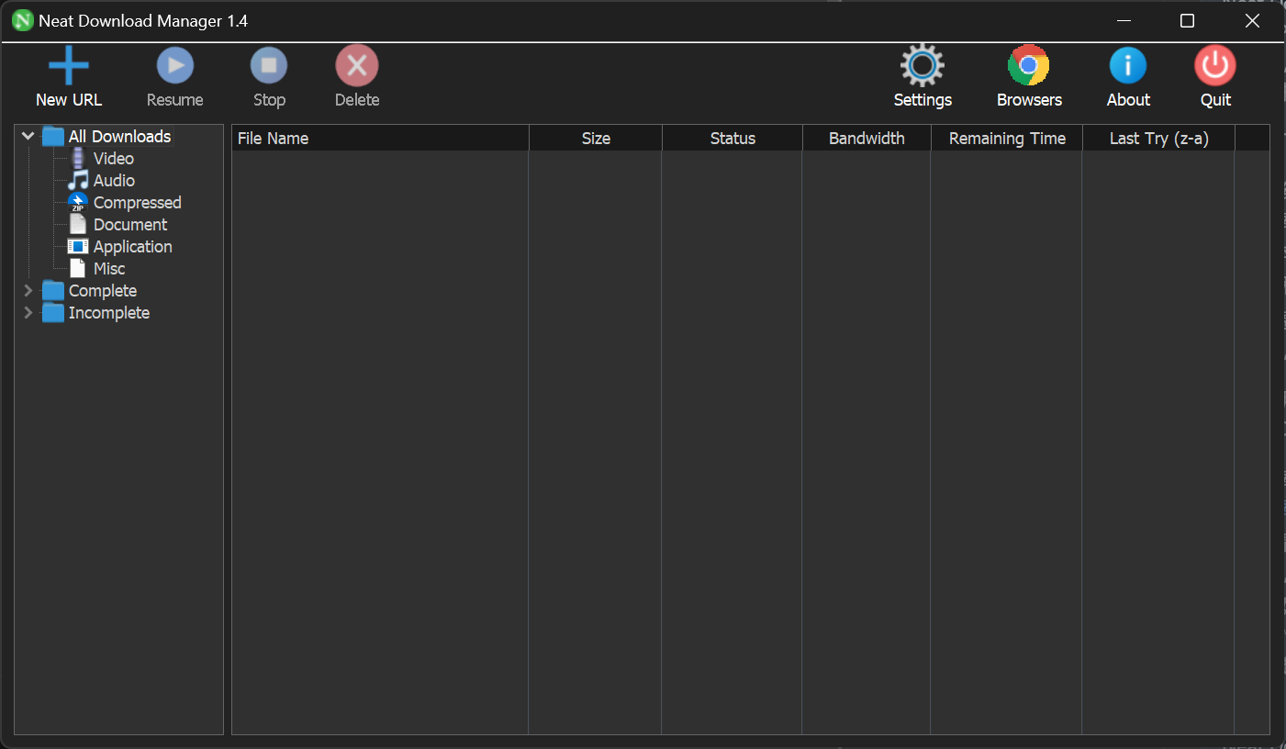Click the Delete text label

357,100
